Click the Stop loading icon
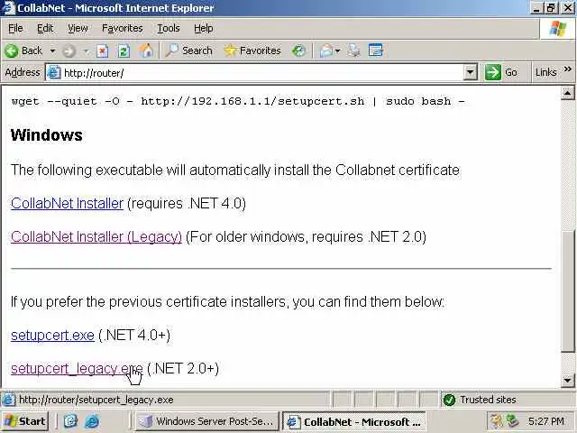 pyautogui.click(x=102, y=51)
